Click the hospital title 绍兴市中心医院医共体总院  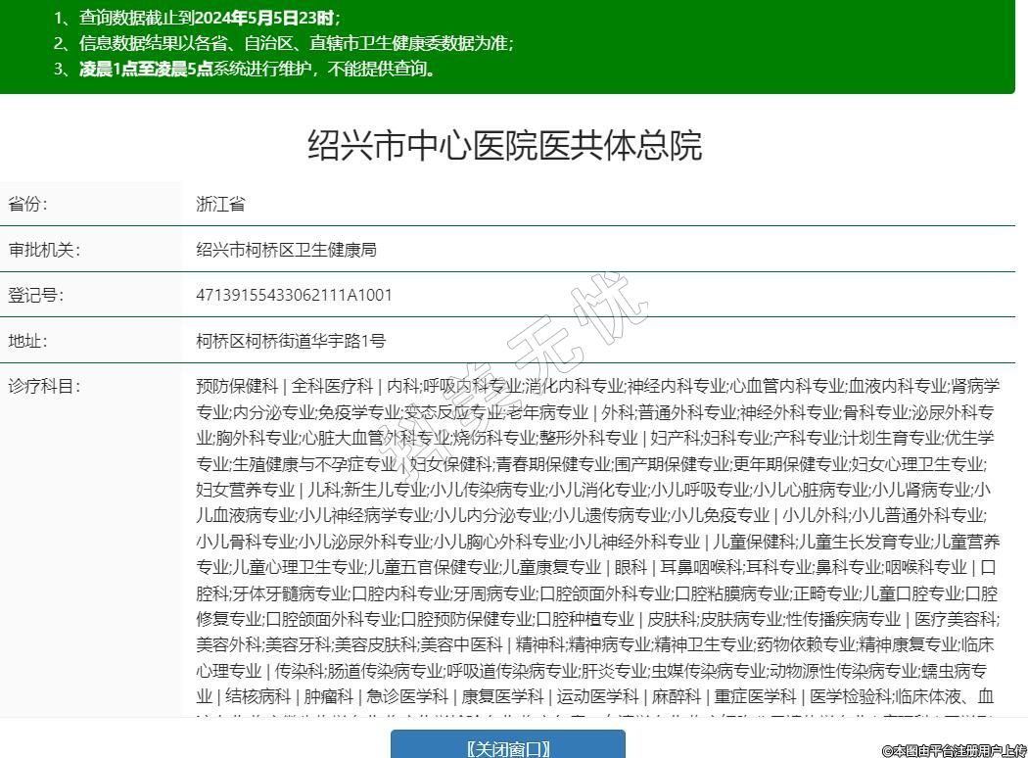[505, 145]
